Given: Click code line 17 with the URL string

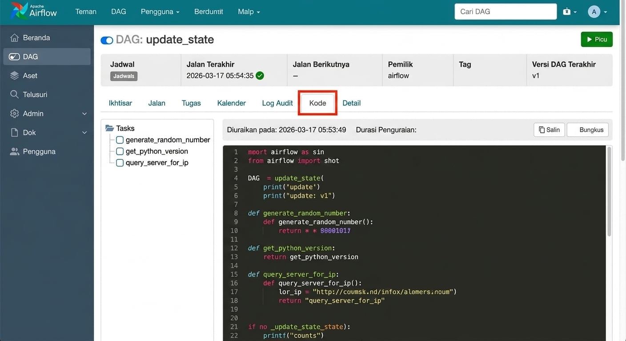Looking at the screenshot, I should [x=368, y=292].
